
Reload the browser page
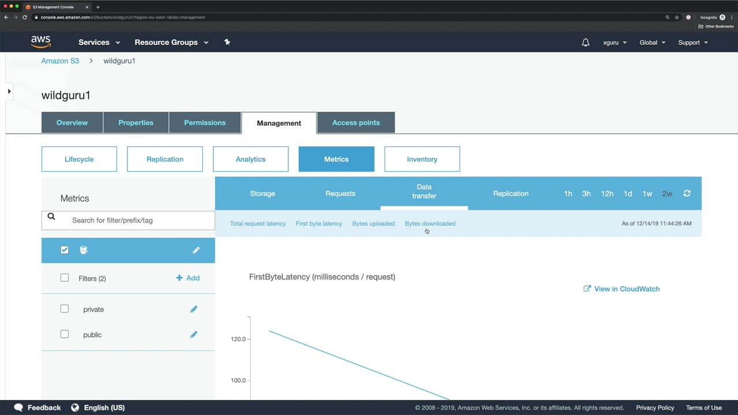(x=25, y=17)
